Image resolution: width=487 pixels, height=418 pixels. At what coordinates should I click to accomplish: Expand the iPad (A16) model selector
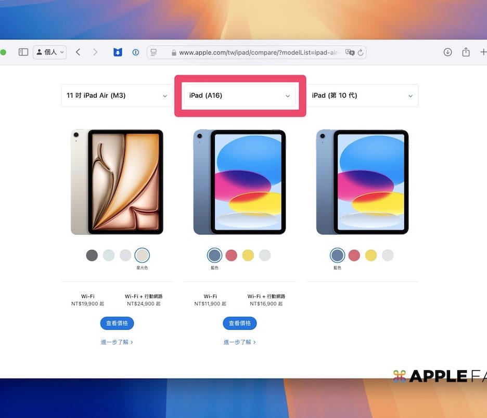click(240, 96)
